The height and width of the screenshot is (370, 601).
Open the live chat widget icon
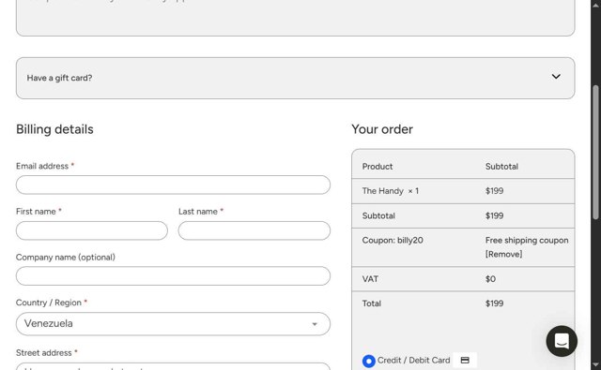tap(562, 341)
